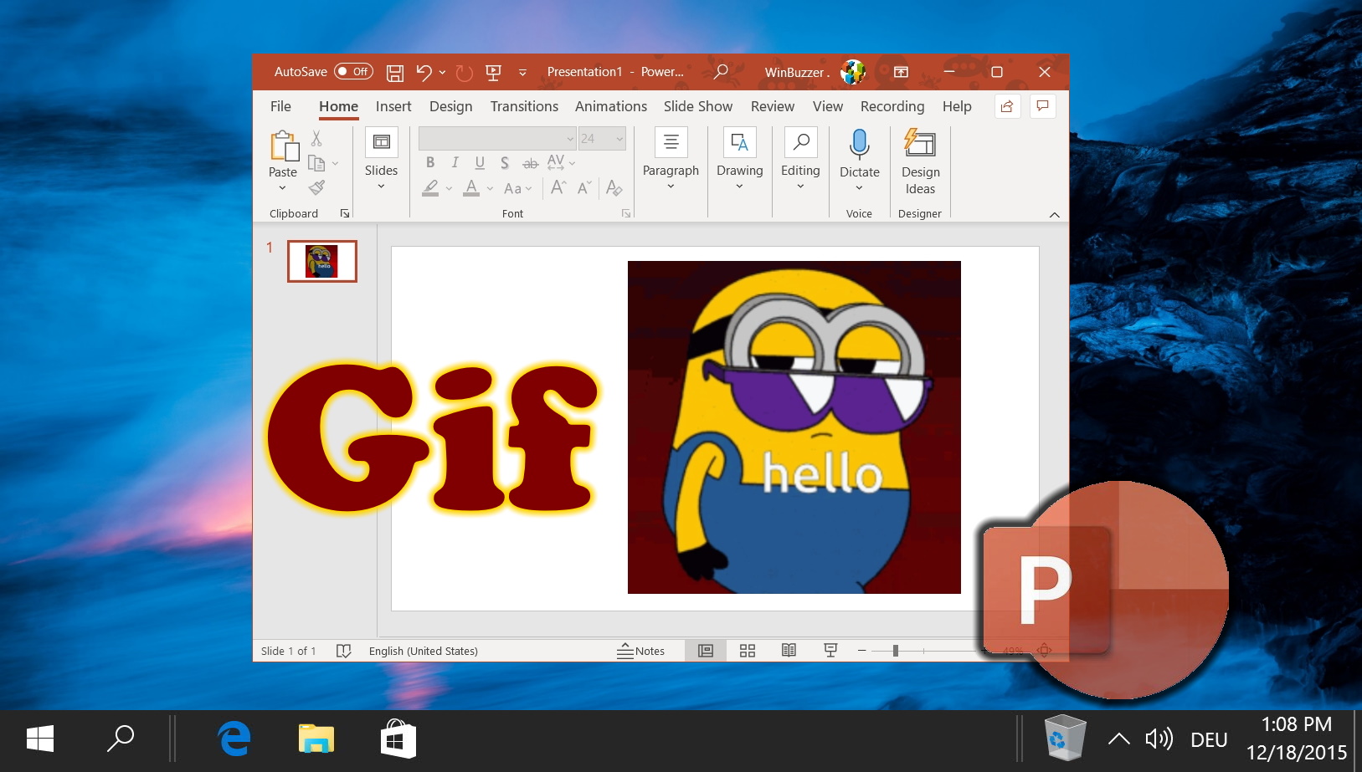Open the Comments icon button
Viewport: 1362px width, 772px height.
click(1042, 106)
